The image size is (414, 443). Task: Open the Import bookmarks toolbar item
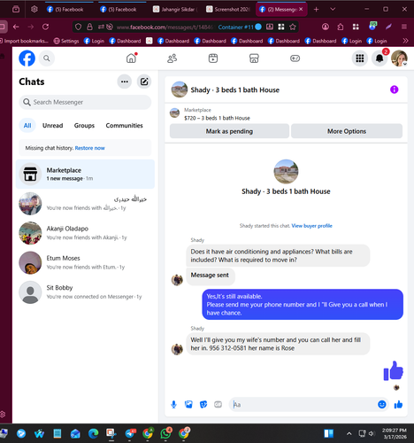click(x=24, y=41)
